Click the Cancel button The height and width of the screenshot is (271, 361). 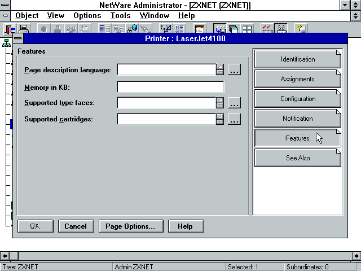76,226
